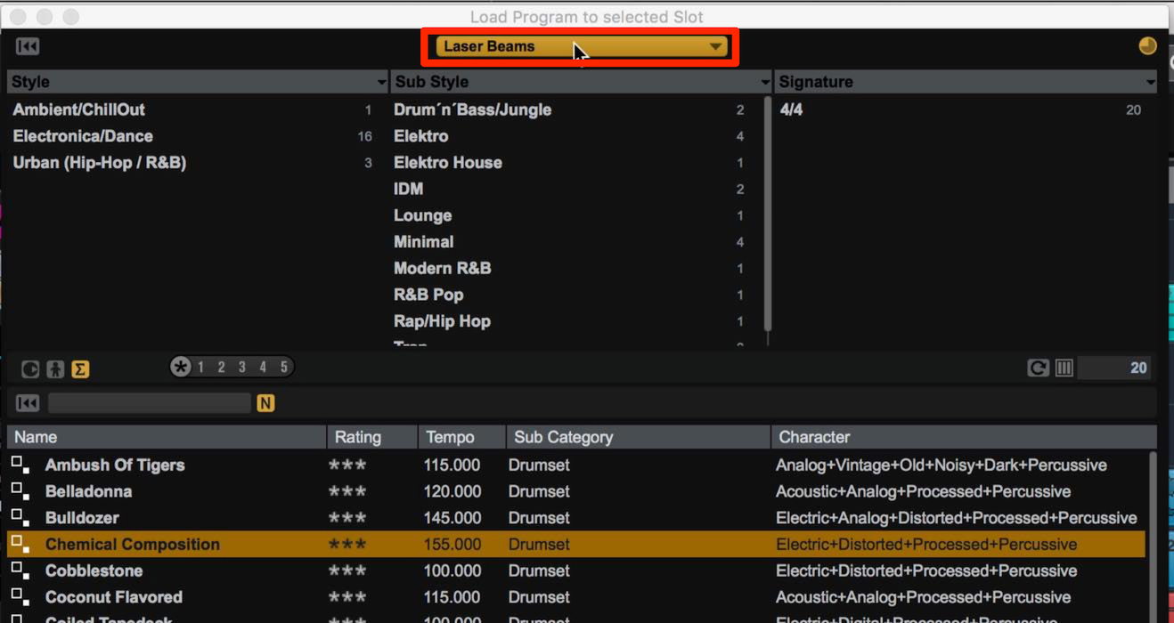
Task: Click the pie-shaped icon left of Sigma
Action: pyautogui.click(x=30, y=369)
